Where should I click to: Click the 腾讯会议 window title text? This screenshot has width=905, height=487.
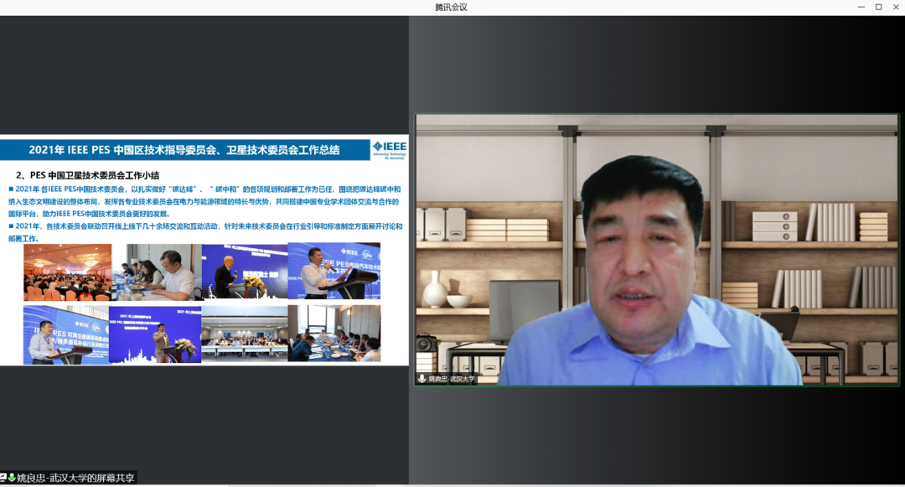point(451,7)
